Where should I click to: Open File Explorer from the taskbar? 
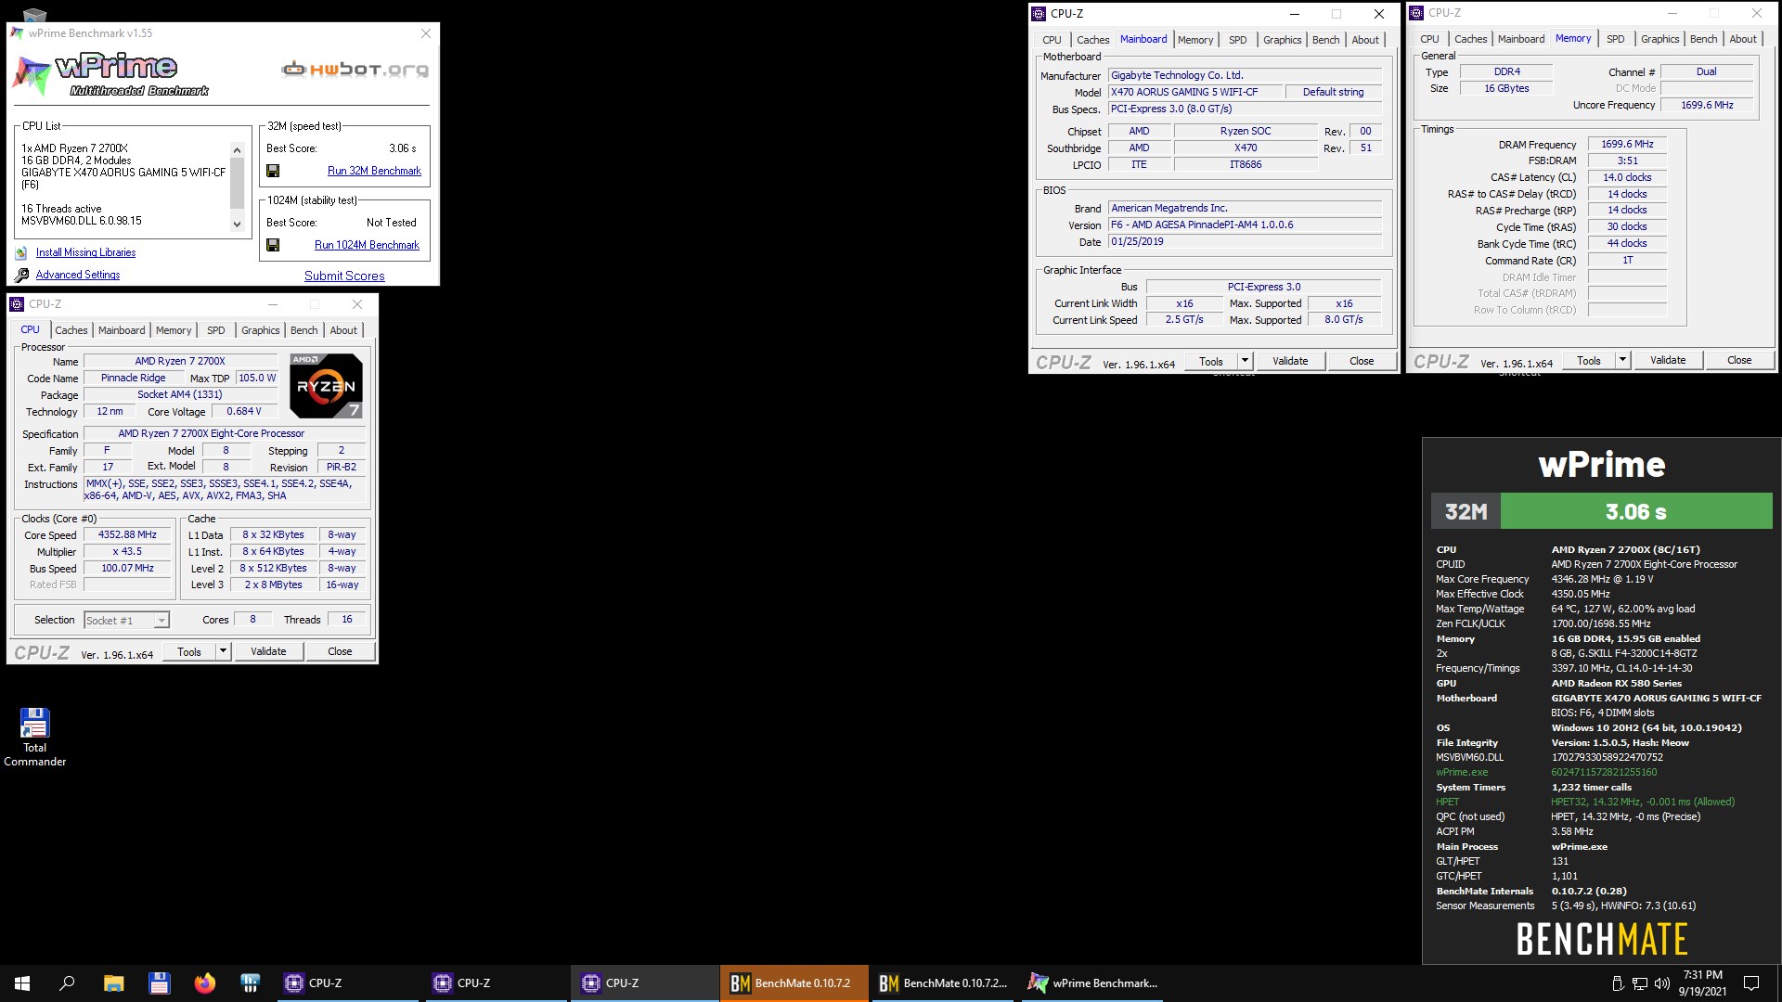click(113, 983)
